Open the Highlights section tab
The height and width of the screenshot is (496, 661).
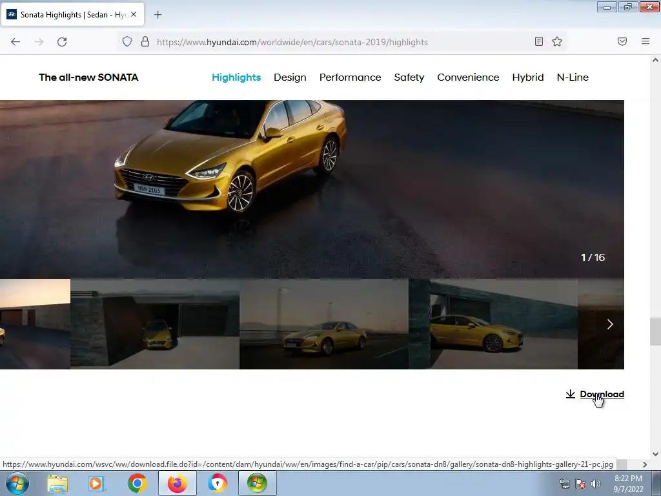click(x=236, y=77)
